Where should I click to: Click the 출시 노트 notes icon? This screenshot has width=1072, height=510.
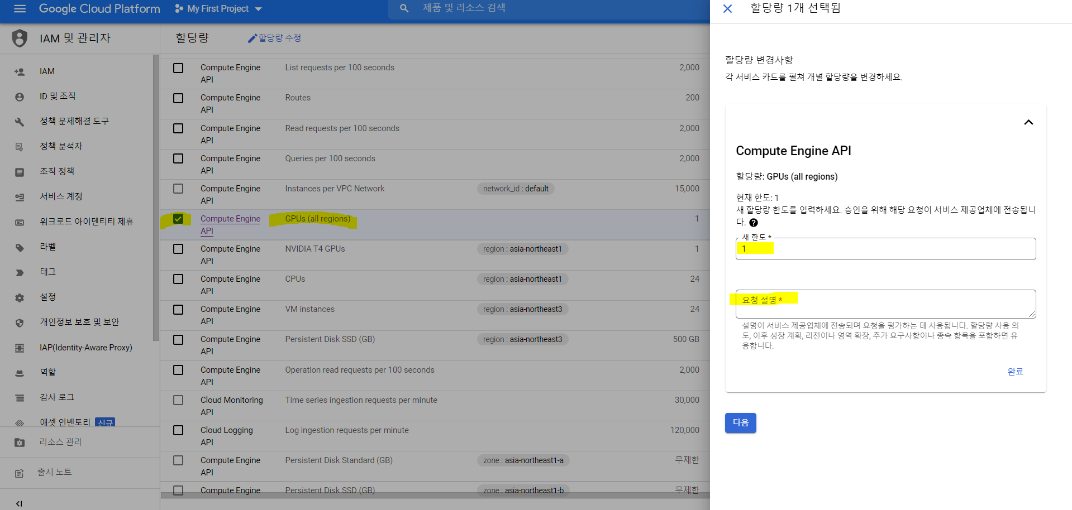click(20, 473)
